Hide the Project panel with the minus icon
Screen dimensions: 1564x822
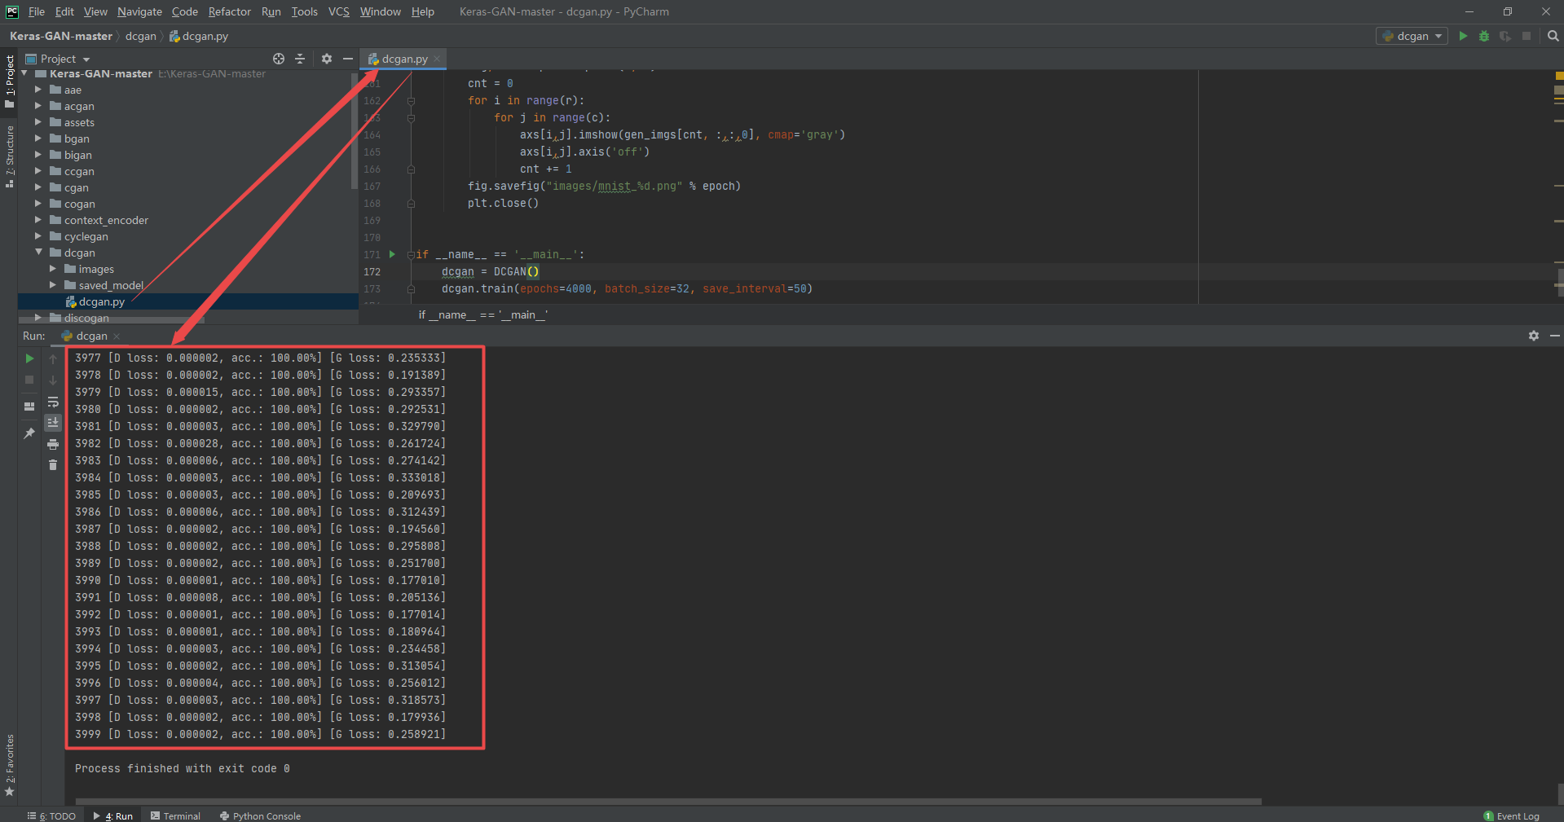348,59
